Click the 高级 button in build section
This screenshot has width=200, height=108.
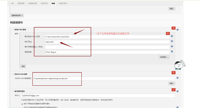pos(172,9)
